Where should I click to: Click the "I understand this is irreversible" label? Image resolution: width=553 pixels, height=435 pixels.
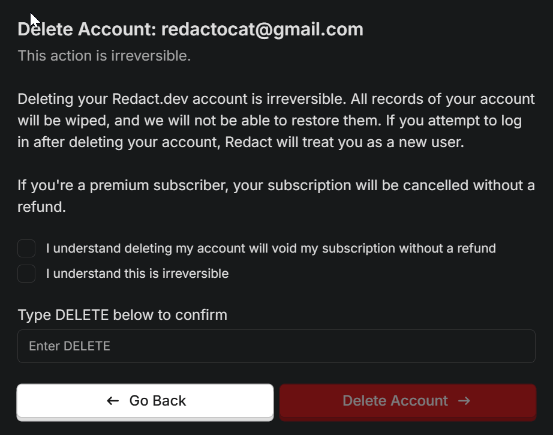pos(137,274)
